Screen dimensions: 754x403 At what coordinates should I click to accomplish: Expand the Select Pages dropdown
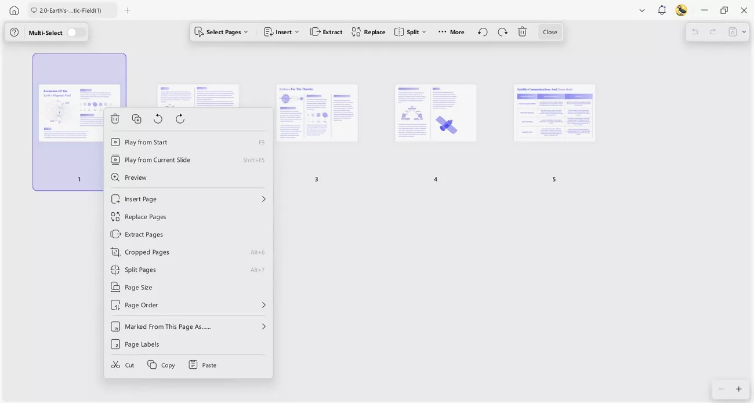[x=246, y=32]
